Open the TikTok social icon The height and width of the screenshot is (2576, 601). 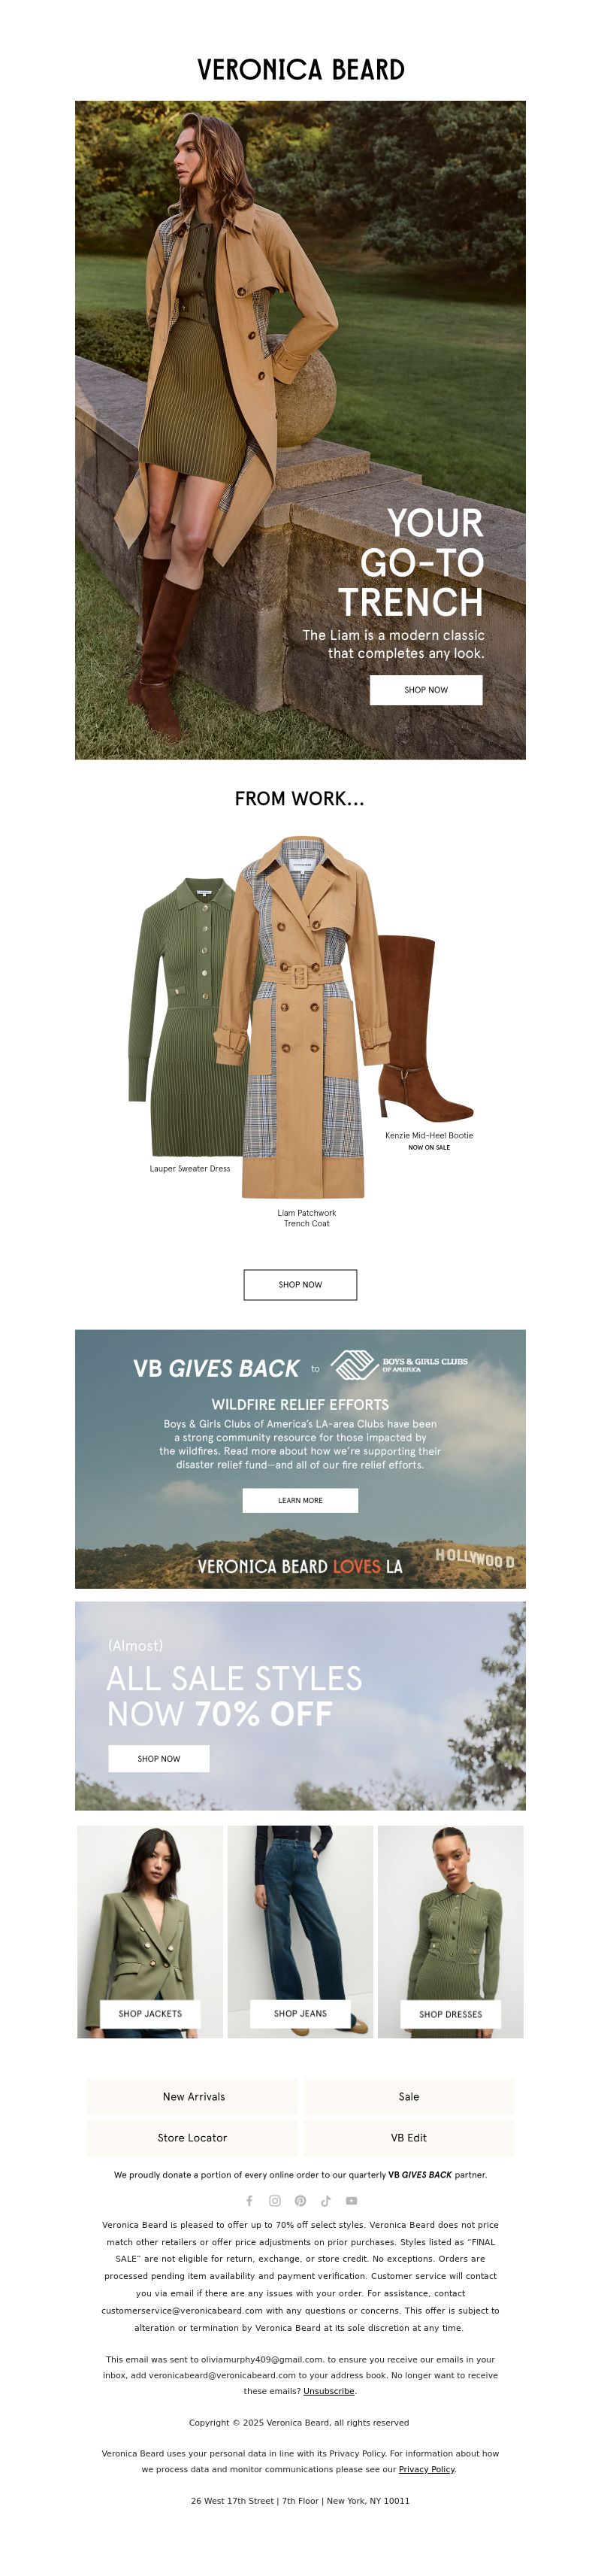coord(325,2200)
